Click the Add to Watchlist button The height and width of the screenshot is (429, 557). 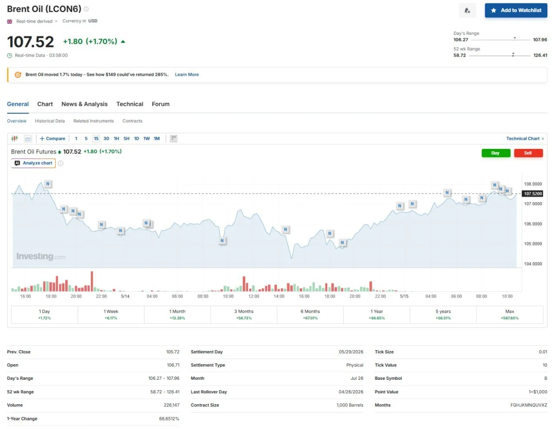pyautogui.click(x=516, y=10)
